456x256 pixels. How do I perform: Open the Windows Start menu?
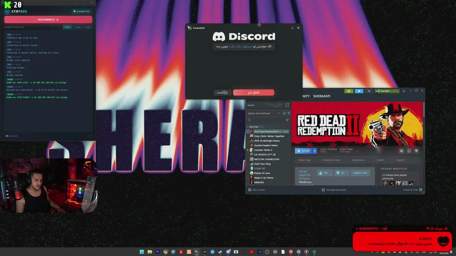click(142, 252)
